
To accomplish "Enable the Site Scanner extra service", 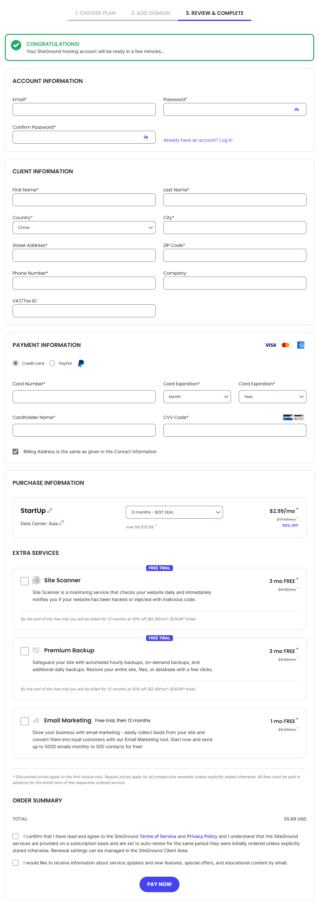I will [24, 581].
